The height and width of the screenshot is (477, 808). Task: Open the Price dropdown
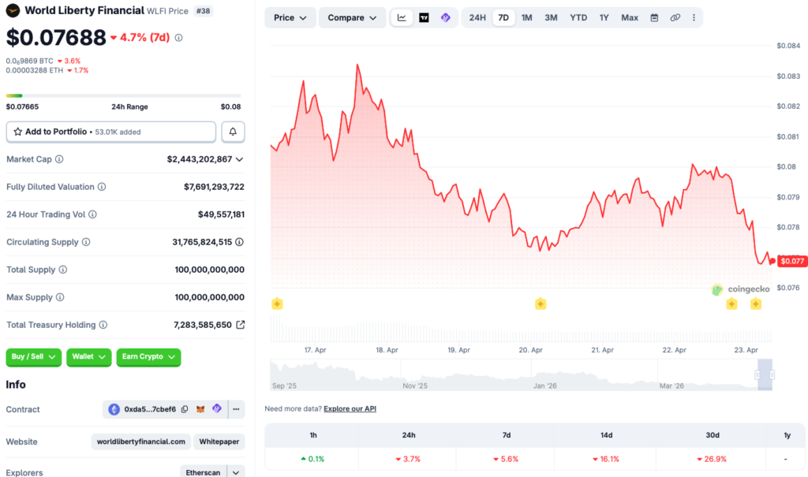290,17
